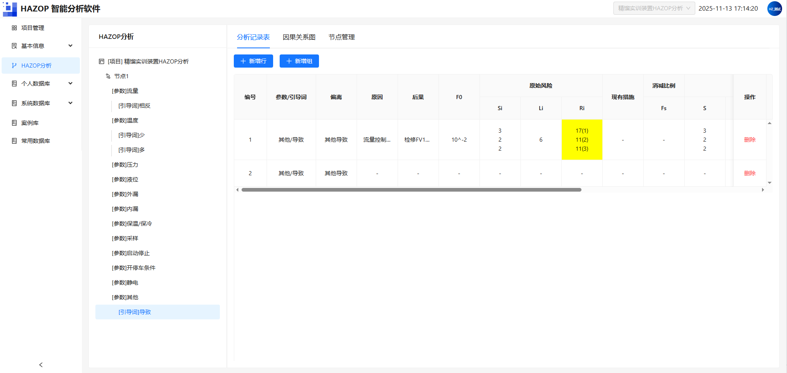The width and height of the screenshot is (787, 373).
Task: Click the table horizontal scrollbar
Action: tap(411, 190)
